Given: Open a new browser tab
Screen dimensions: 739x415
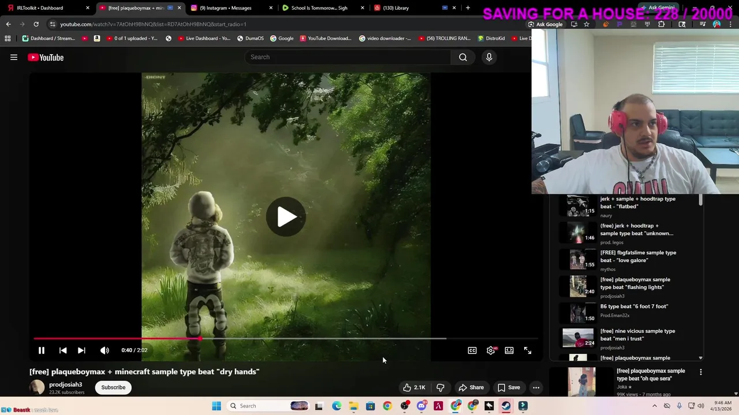Looking at the screenshot, I should (468, 8).
